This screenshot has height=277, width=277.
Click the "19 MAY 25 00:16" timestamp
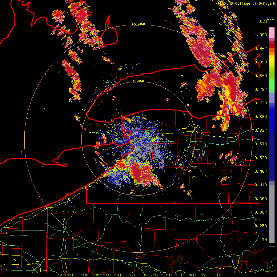(201, 275)
